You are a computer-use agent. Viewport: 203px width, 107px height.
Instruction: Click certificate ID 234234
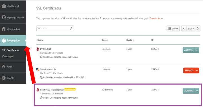(155, 49)
